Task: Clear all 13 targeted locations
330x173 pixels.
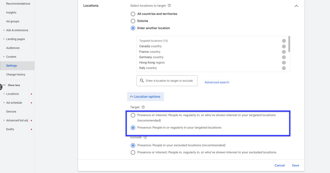Action: (x=284, y=41)
